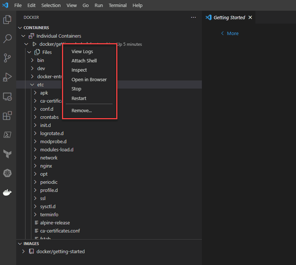The height and width of the screenshot is (265, 296).
Task: Click the Docker whale icon
Action: [7, 192]
